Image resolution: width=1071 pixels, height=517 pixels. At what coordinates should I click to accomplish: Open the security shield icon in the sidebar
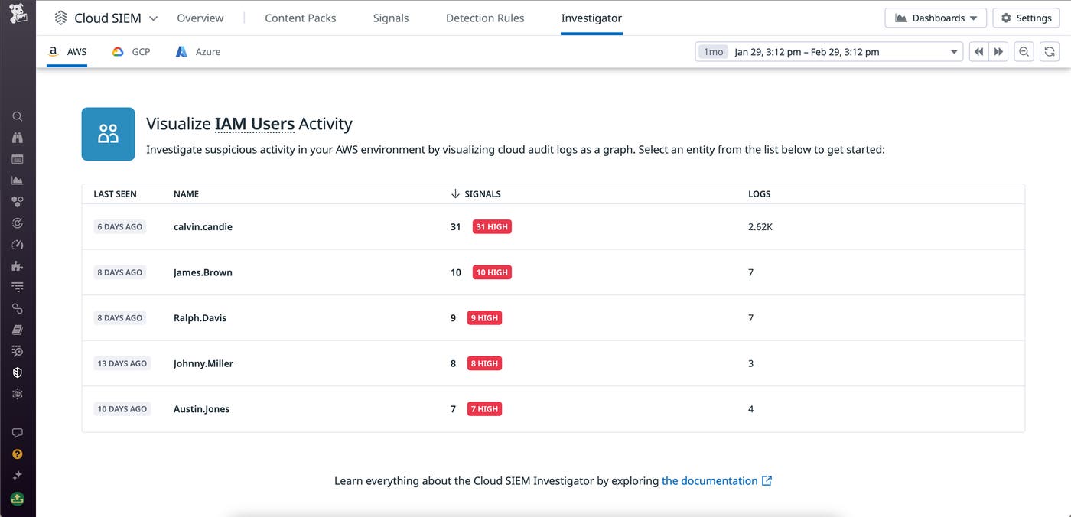(18, 372)
